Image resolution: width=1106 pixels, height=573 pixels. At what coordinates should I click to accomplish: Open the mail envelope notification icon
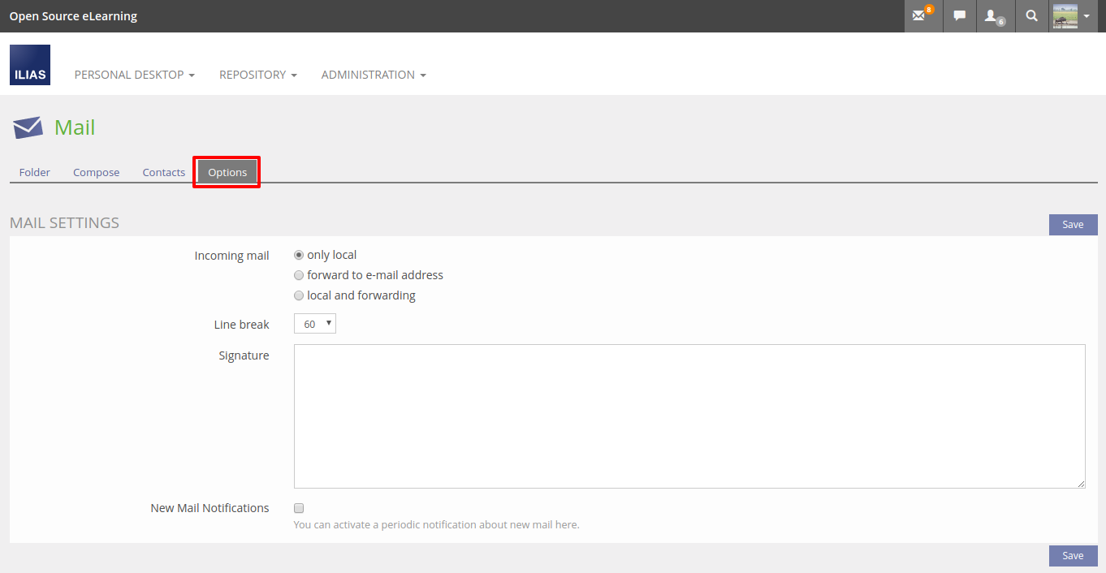tap(922, 15)
